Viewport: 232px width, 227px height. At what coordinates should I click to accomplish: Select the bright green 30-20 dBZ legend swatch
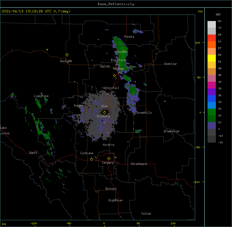coord(212,112)
